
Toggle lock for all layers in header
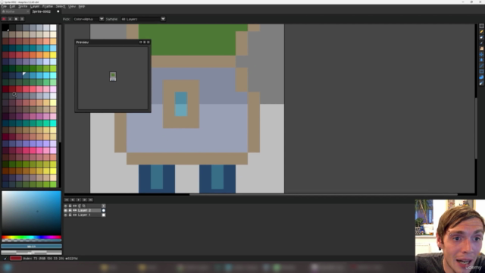coord(70,206)
